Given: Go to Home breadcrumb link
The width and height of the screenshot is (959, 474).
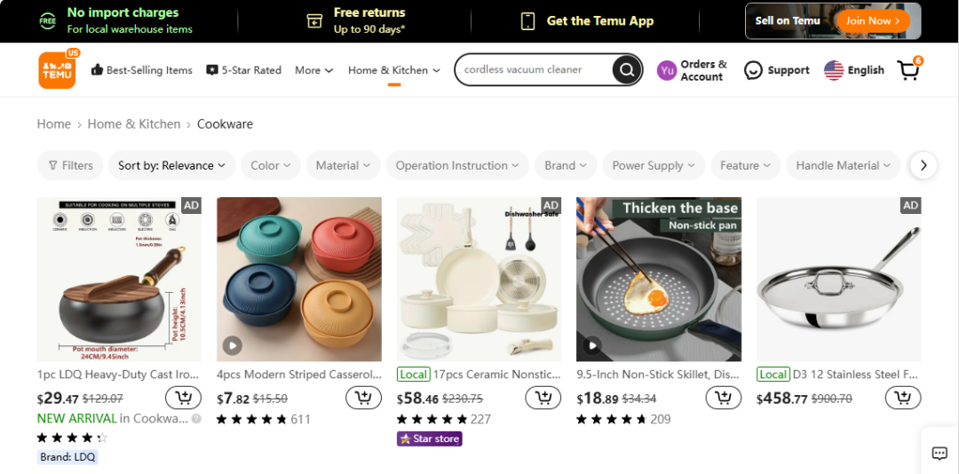Looking at the screenshot, I should pos(53,124).
